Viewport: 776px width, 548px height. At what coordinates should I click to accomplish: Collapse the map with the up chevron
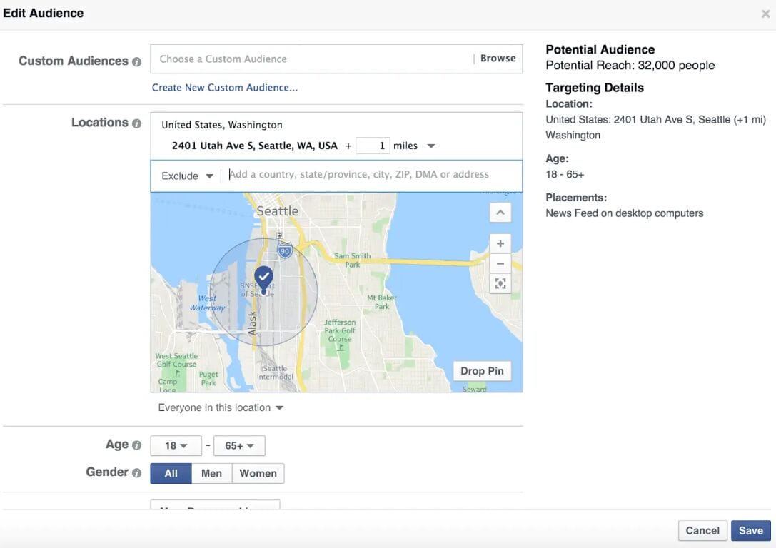pos(500,213)
